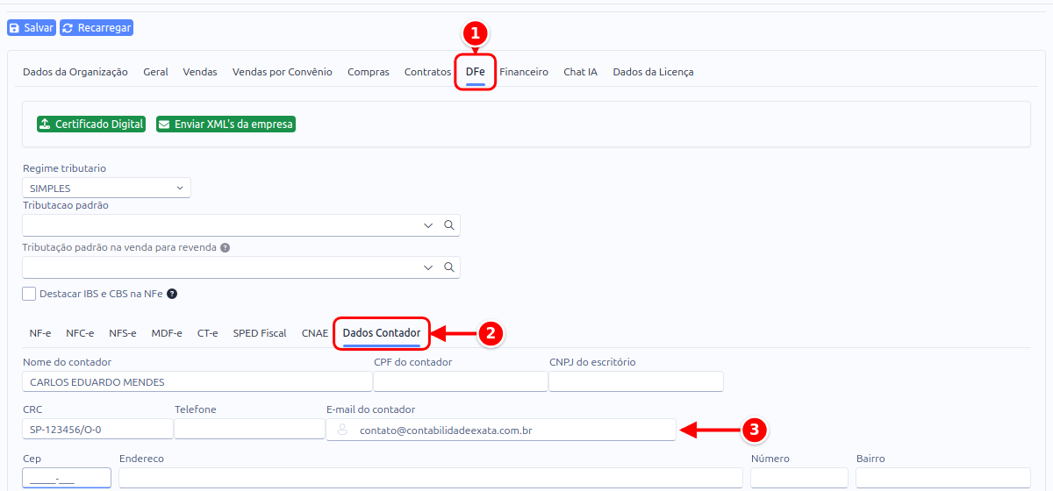
Task: Click the Recarregar button
Action: (97, 28)
